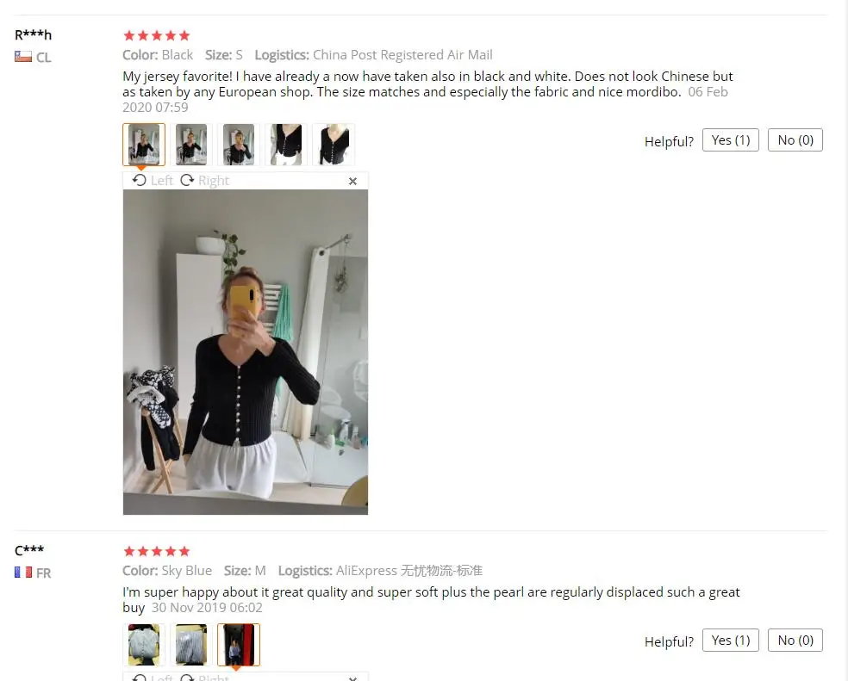This screenshot has width=848, height=681.
Task: Click the five-star rating of C***'s review
Action: [x=157, y=551]
